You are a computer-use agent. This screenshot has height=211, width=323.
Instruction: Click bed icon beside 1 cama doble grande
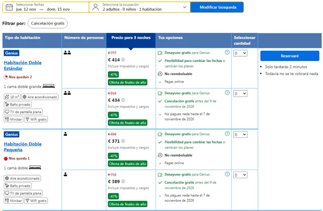48,86
